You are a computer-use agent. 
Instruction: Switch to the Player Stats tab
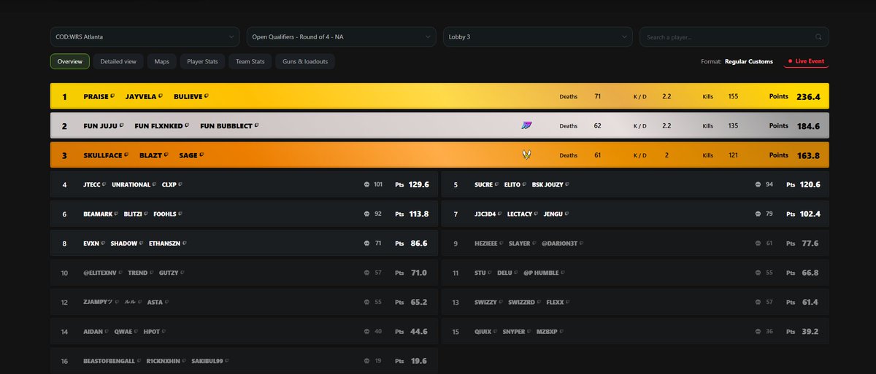(202, 61)
